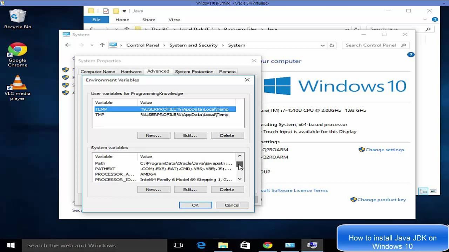Click the back arrow in System window
Viewport: 449px width, 252px height.
(68, 45)
